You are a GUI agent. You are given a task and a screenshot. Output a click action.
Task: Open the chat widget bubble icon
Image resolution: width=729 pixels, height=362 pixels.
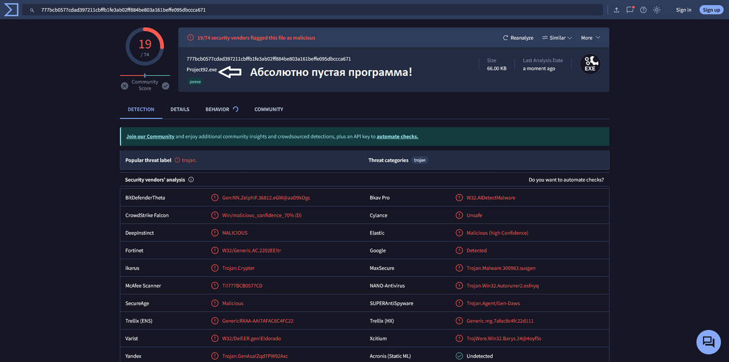[x=708, y=342]
